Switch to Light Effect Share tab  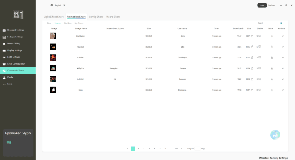54,17
